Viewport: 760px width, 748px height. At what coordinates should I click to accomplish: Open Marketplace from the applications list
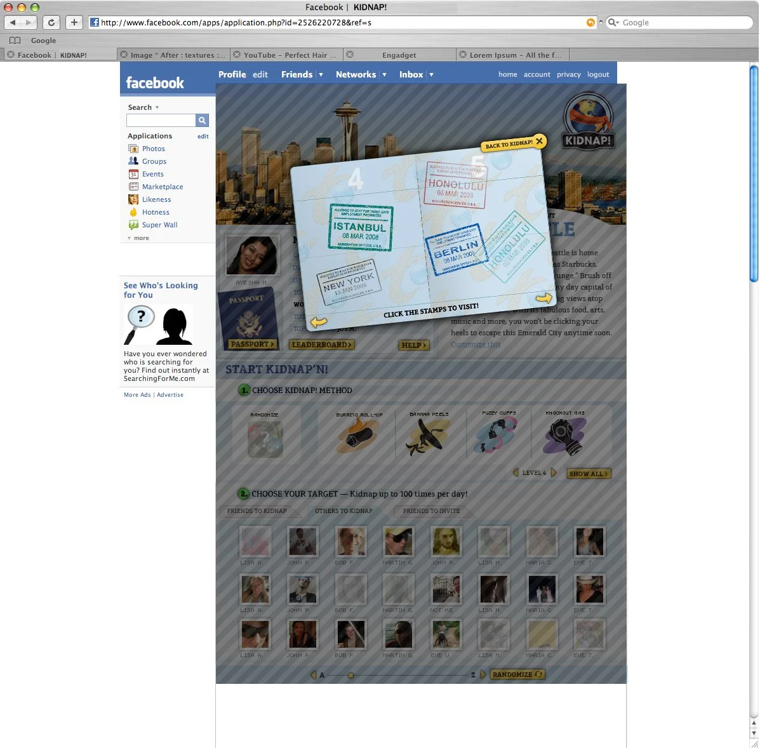coord(163,187)
